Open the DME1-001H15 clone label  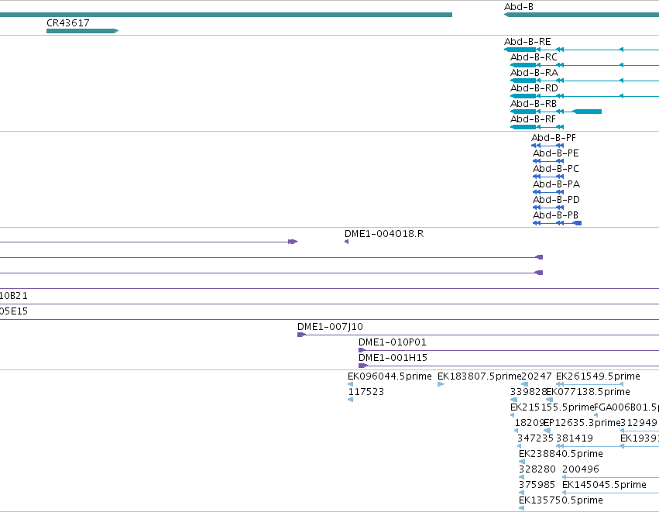[393, 358]
